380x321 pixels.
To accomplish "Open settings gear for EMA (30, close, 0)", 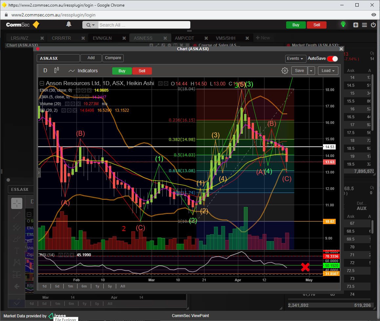I will (x=84, y=90).
